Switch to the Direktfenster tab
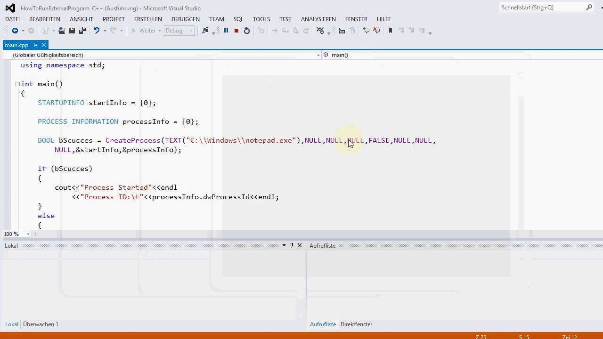 coord(356,324)
